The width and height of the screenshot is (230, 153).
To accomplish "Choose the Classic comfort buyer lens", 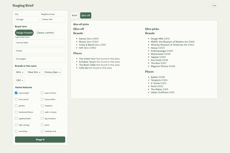I will [x=45, y=33].
